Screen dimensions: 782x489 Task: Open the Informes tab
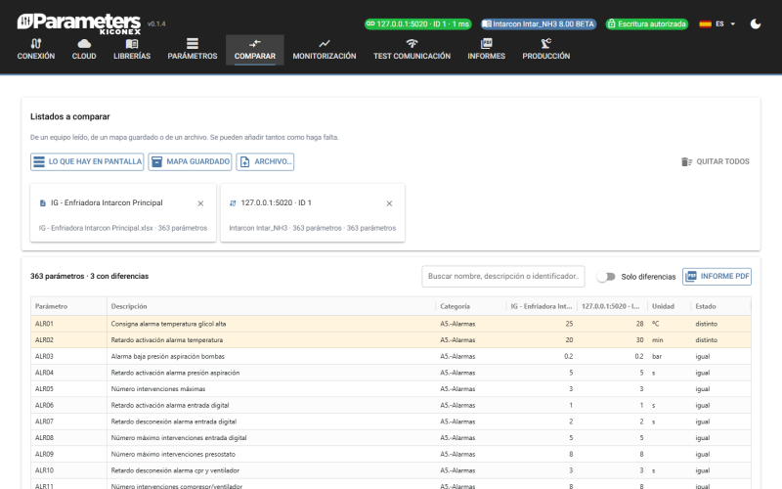tap(486, 50)
